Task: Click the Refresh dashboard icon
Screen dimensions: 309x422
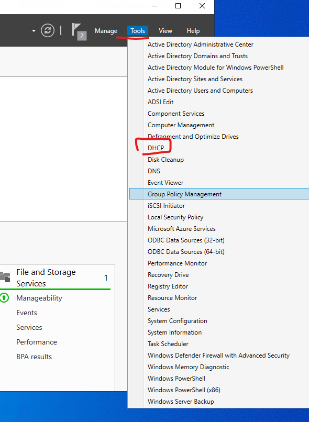Action: 48,30
